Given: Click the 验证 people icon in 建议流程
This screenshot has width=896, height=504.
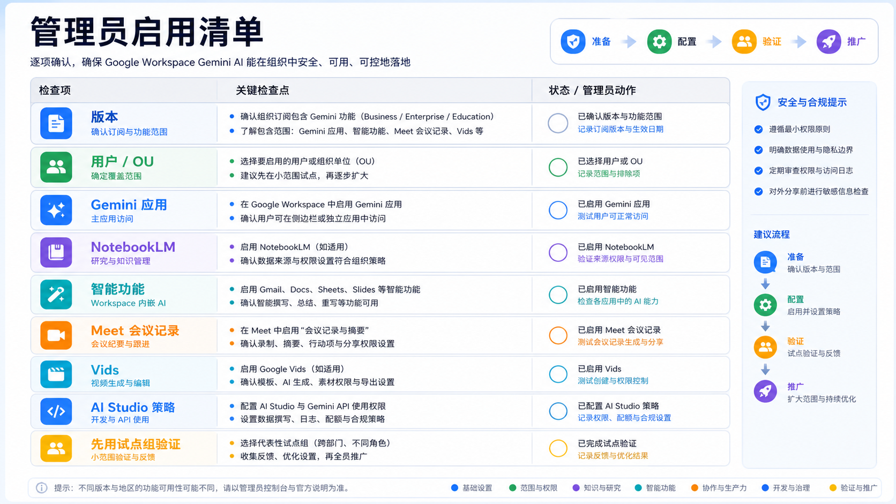Looking at the screenshot, I should point(765,347).
